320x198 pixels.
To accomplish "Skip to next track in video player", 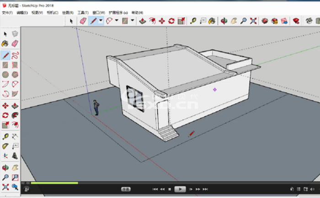I will tap(205, 189).
